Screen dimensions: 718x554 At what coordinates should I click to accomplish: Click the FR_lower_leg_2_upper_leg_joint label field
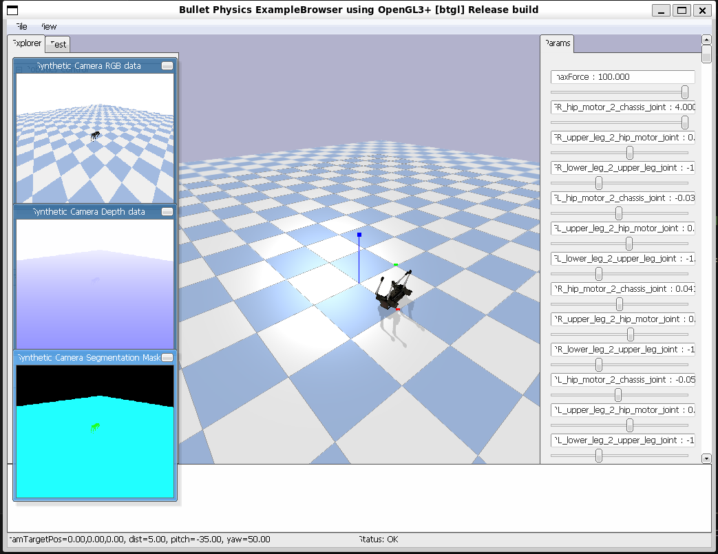tap(623, 167)
